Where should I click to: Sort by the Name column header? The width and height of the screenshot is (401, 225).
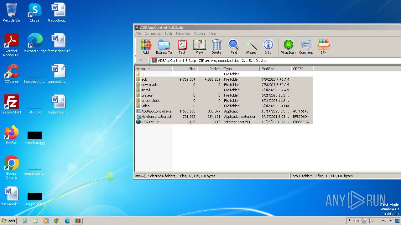coord(154,69)
